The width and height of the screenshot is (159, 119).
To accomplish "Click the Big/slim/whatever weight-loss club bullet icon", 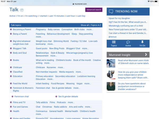I will [11, 41].
